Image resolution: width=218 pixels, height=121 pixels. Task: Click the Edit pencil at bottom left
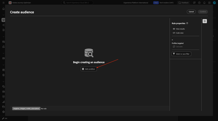5,118
